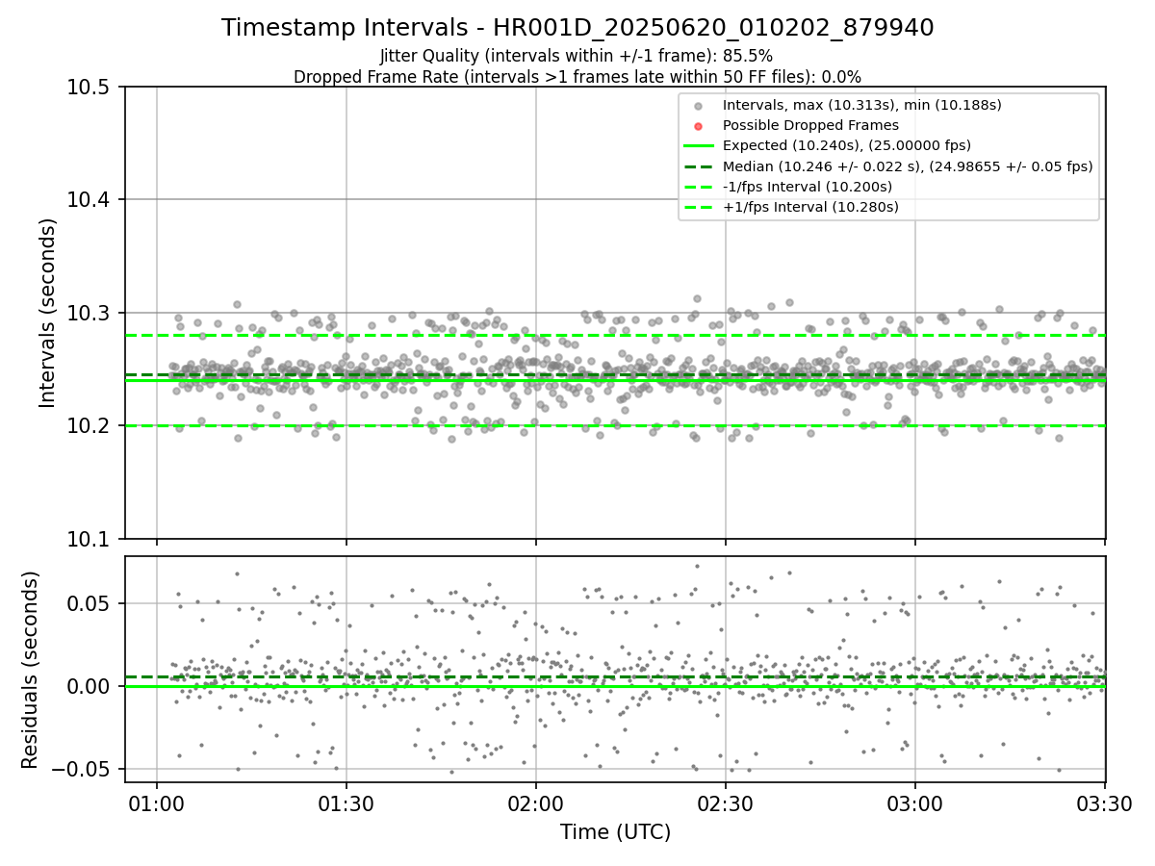
Task: Select legend entry 'Expected (10.240s), (25.00000 fps)'
Action: point(847,145)
